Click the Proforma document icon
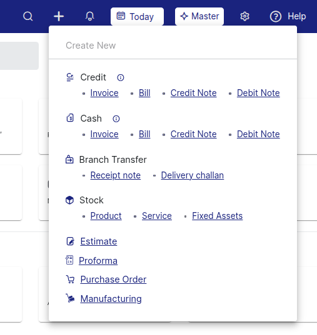This screenshot has width=317, height=335. (69, 260)
